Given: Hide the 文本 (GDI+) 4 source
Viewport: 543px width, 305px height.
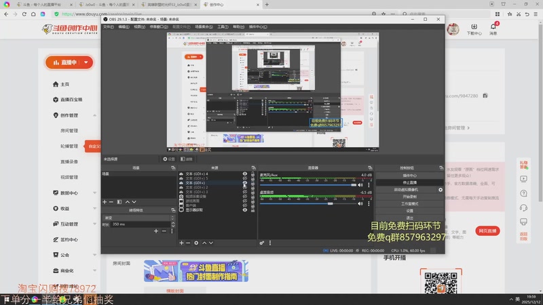Looking at the screenshot, I should [245, 174].
